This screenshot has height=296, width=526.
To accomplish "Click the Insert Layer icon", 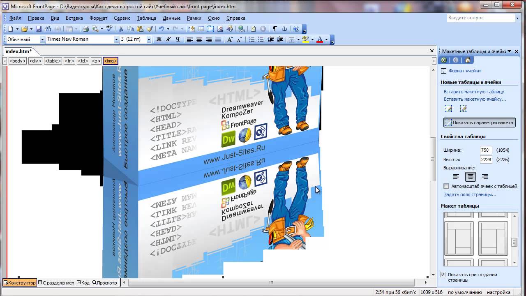I will coord(211,29).
